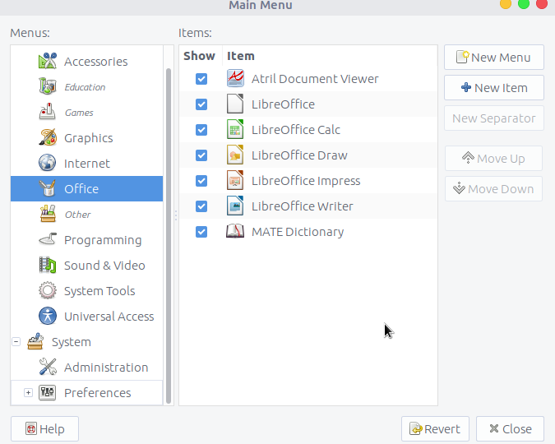Toggle the LibreOffice show checkbox
This screenshot has height=444, width=555.
[201, 104]
